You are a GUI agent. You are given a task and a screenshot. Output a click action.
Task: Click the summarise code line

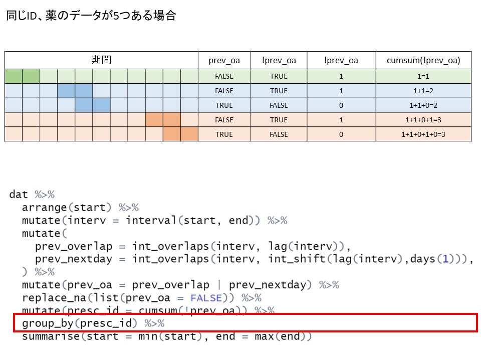(166, 336)
